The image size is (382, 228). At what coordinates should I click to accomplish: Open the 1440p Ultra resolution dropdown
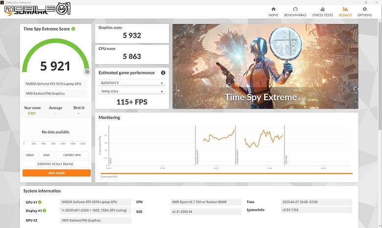tap(132, 91)
